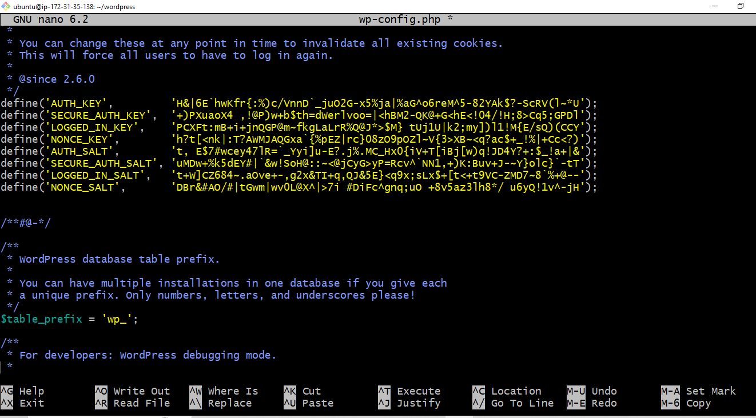The height and width of the screenshot is (418, 756).
Task: Click the ^X Exit shortcut label
Action: pyautogui.click(x=22, y=403)
